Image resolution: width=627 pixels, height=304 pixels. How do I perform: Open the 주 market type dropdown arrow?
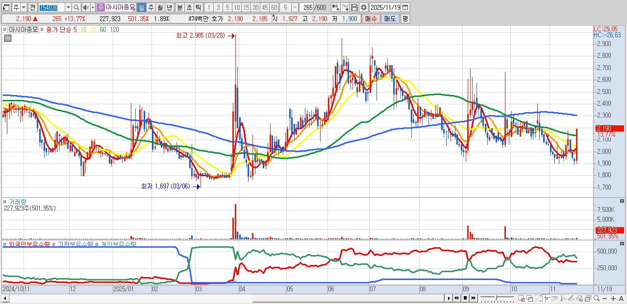click(x=24, y=8)
